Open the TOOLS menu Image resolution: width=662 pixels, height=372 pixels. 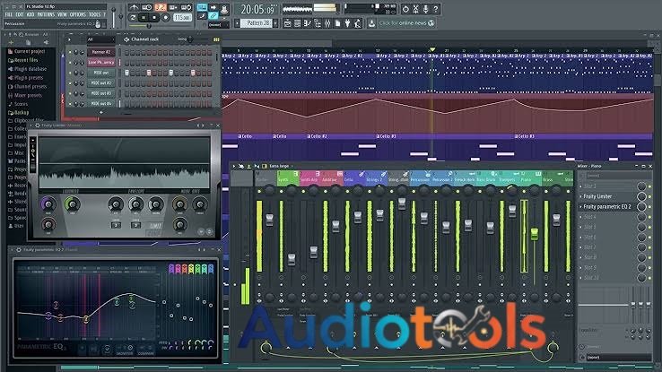[95, 14]
